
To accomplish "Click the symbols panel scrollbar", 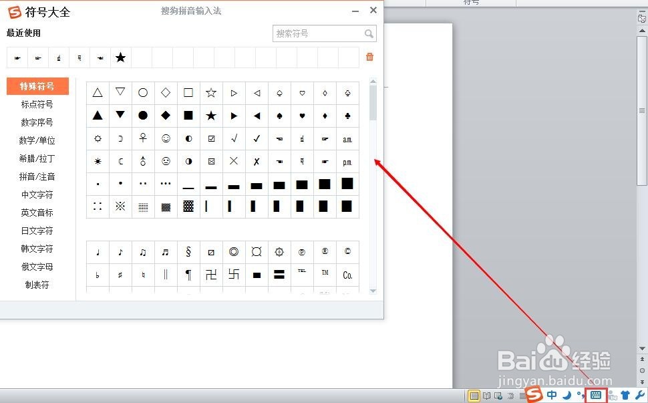I will pyautogui.click(x=373, y=100).
